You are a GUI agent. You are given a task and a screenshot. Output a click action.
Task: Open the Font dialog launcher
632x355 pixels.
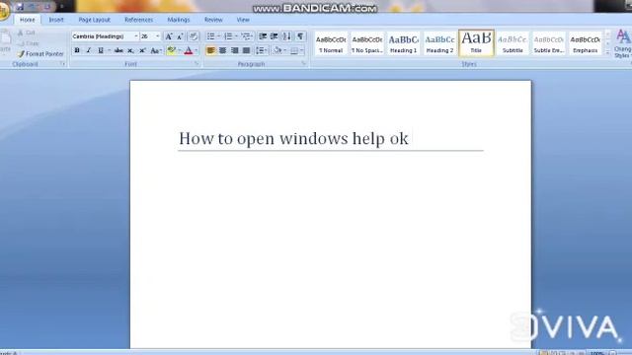(x=197, y=64)
